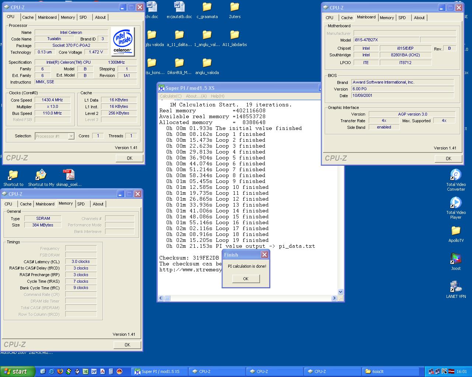Switch to Cache tab in CPU-Z CPU window
This screenshot has width=472, height=377.
point(28,17)
